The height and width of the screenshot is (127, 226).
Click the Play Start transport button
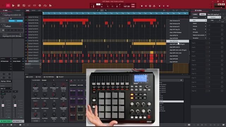pyautogui.click(x=168, y=6)
